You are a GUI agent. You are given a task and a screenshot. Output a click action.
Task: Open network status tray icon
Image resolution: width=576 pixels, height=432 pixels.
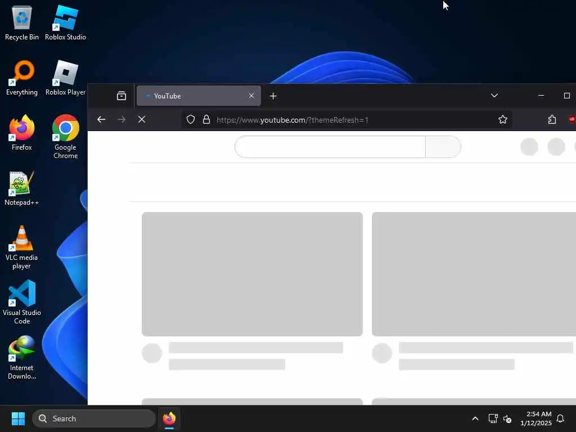[493, 418]
